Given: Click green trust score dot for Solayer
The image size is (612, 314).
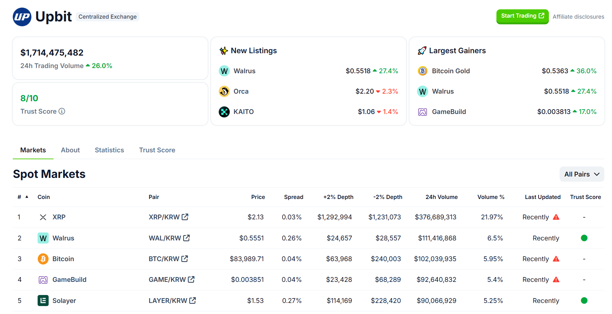Looking at the screenshot, I should pos(584,301).
